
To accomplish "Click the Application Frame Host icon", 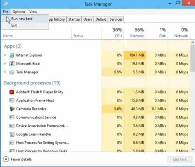I will (x=12, y=100).
